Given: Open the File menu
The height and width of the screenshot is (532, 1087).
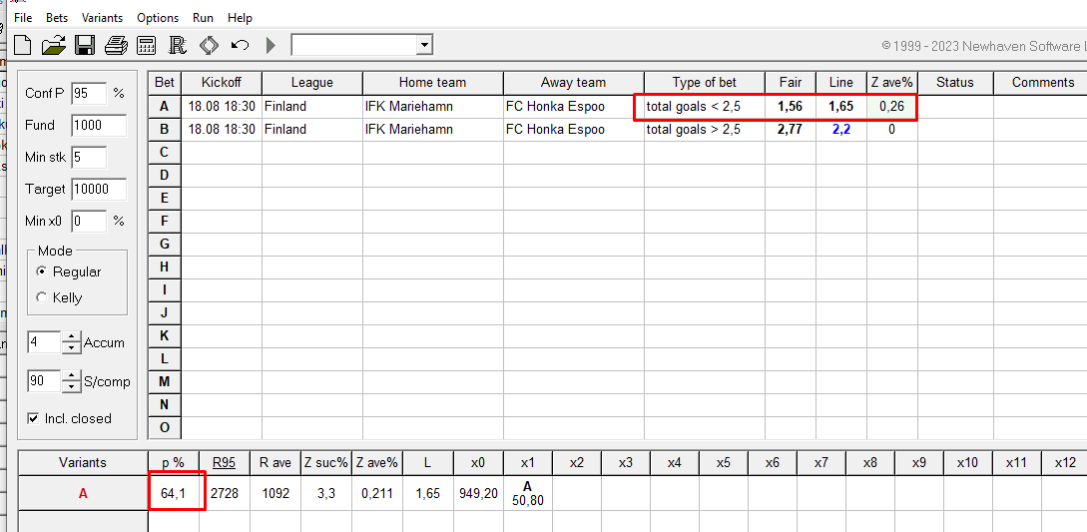Looking at the screenshot, I should (x=23, y=18).
